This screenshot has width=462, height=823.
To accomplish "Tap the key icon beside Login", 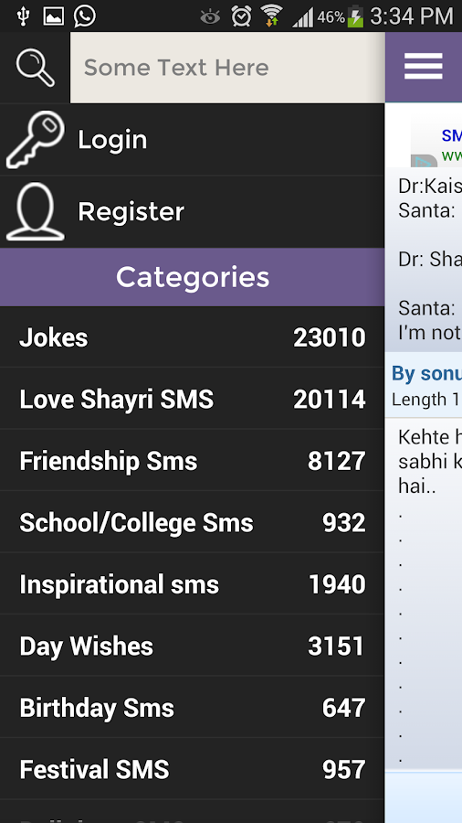I will [x=36, y=139].
